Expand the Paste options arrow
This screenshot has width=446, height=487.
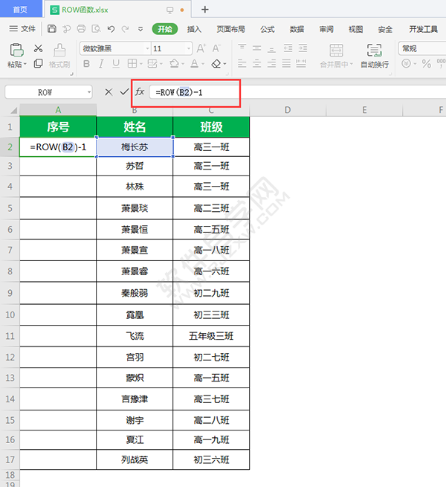click(x=25, y=64)
